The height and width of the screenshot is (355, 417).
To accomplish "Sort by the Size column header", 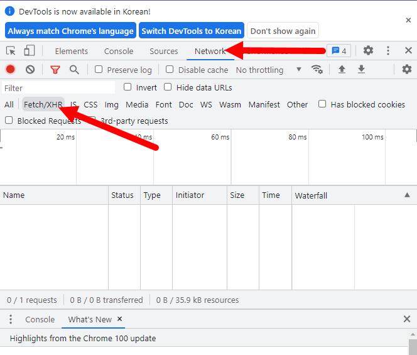I will (243, 195).
